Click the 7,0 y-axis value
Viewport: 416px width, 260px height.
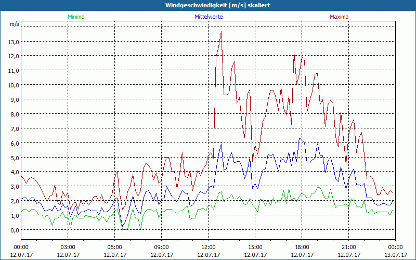(15, 128)
